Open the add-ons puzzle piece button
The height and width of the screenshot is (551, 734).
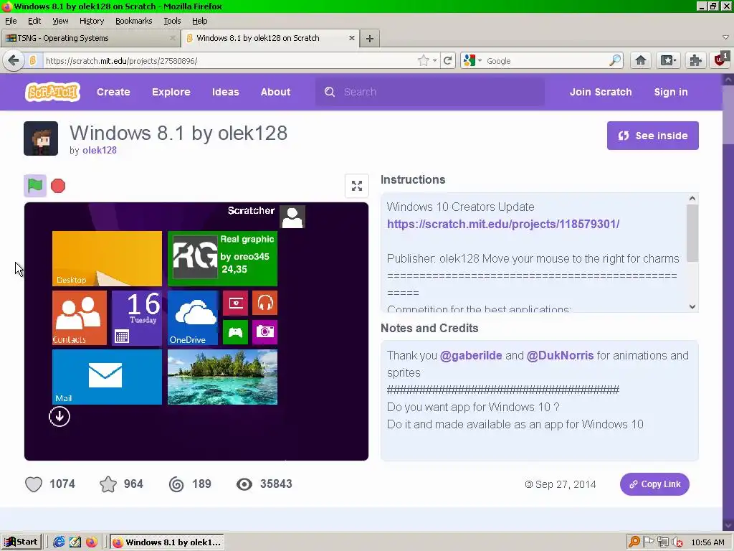pyautogui.click(x=695, y=60)
